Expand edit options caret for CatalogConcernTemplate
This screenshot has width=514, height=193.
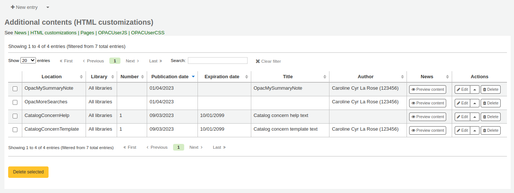tap(475, 130)
